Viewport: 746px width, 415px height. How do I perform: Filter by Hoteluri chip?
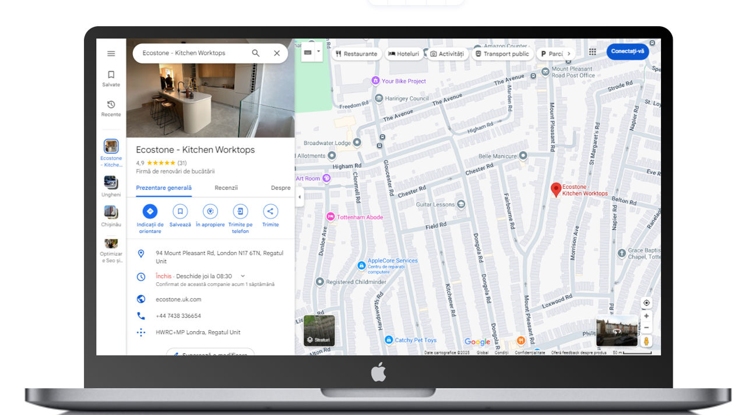(x=404, y=54)
